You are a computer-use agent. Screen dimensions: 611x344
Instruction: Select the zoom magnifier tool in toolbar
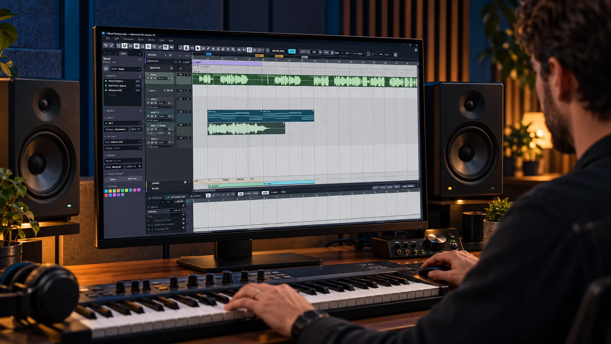[x=233, y=49]
